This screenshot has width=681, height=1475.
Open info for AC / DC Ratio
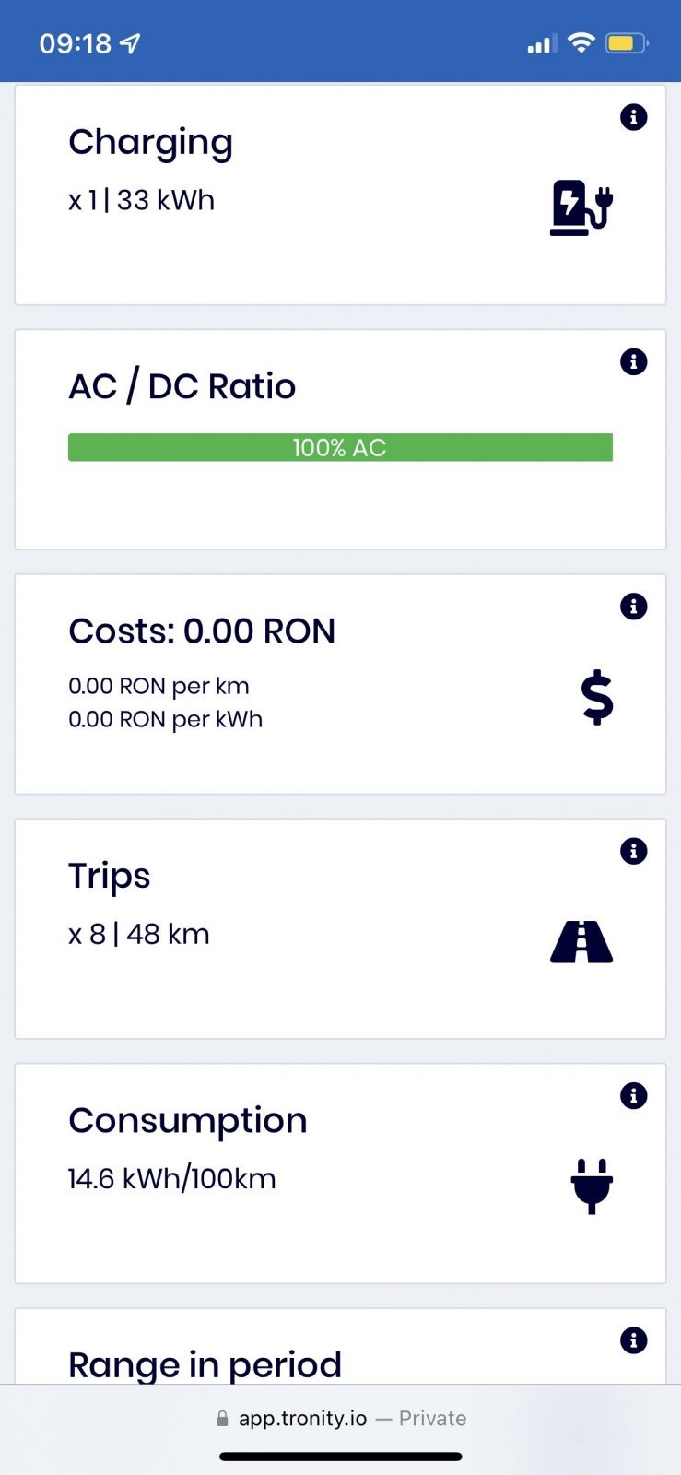pyautogui.click(x=633, y=361)
